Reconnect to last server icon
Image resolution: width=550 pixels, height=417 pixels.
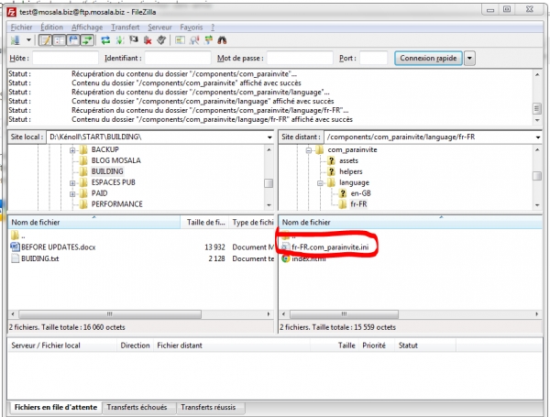[161, 40]
